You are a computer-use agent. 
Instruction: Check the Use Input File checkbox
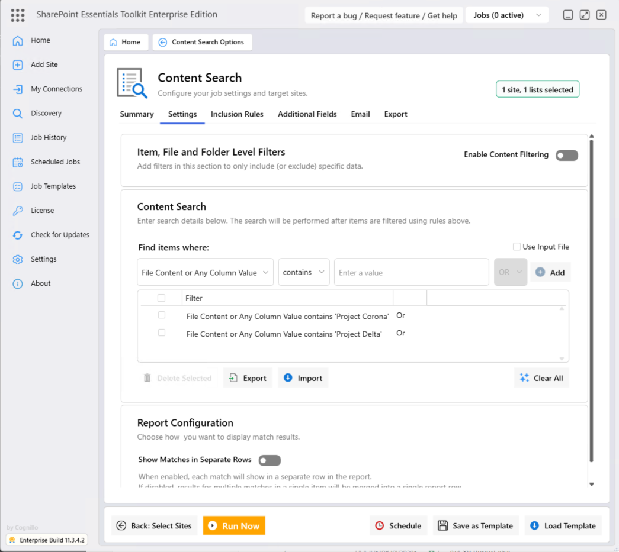517,247
